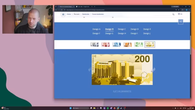The image size is (195, 110).
Task: Go to The euro breadcrumb link
Action: (x=76, y=14)
